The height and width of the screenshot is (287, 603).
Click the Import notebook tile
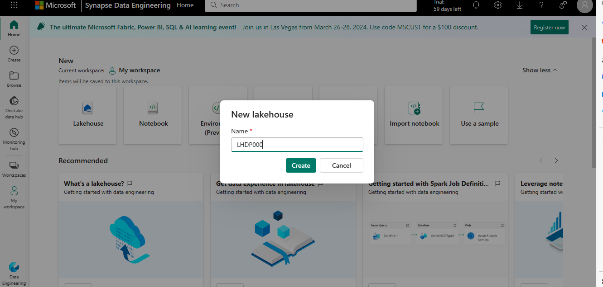pyautogui.click(x=414, y=115)
